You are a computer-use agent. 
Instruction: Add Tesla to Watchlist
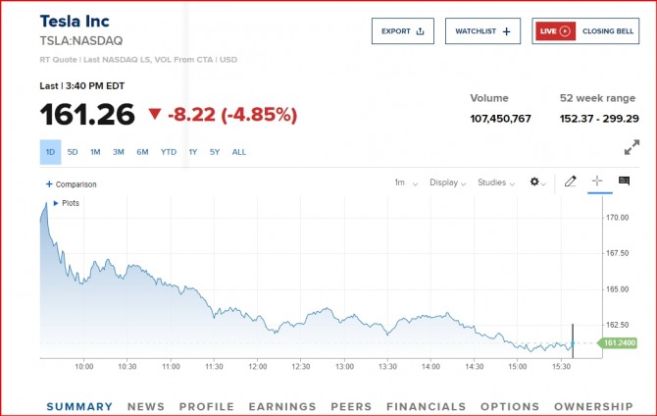(482, 31)
